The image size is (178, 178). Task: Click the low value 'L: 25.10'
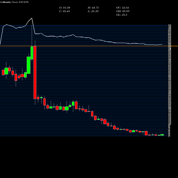[93, 11]
